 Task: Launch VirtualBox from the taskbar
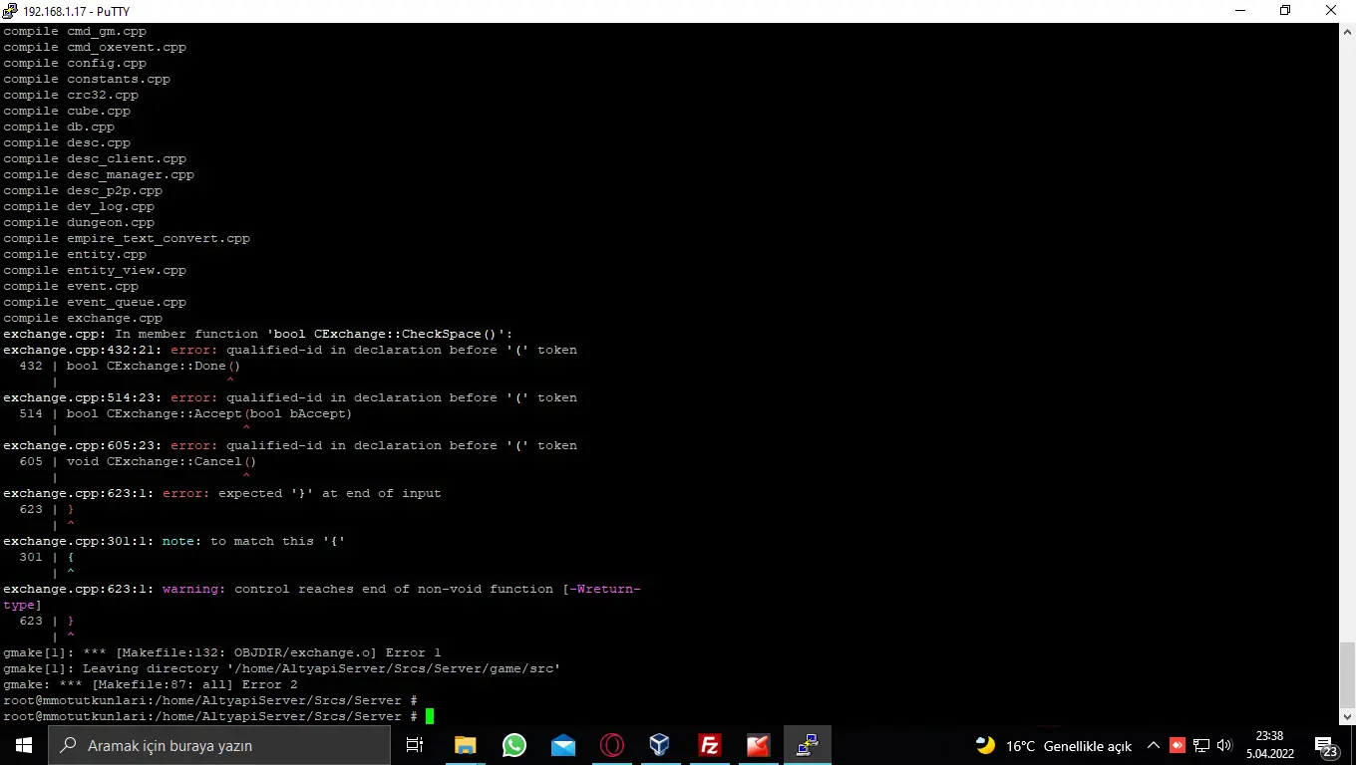[660, 744]
